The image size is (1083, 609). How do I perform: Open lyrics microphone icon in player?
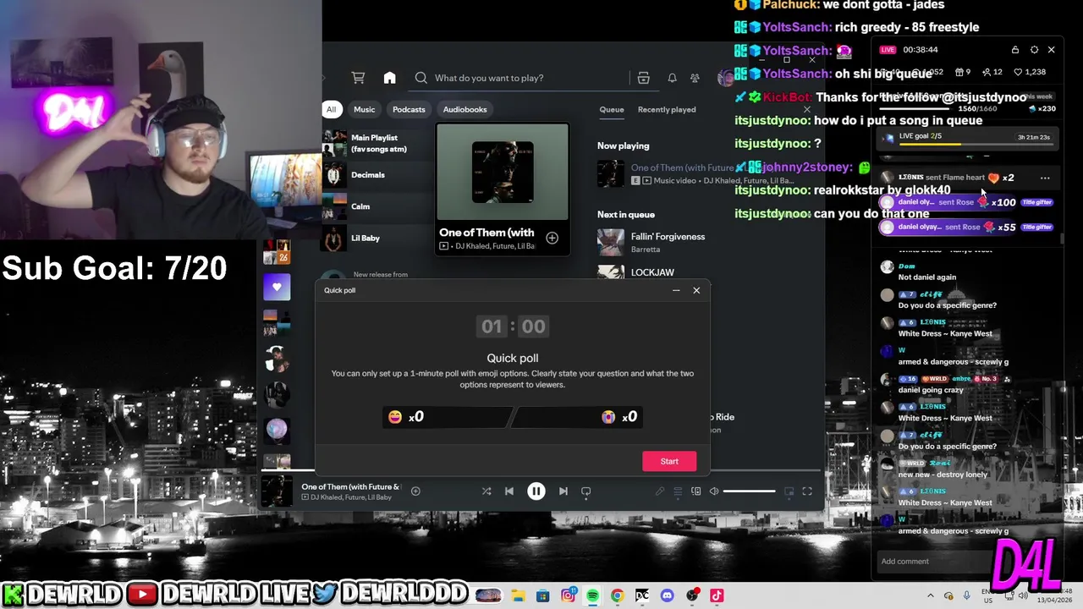660,491
